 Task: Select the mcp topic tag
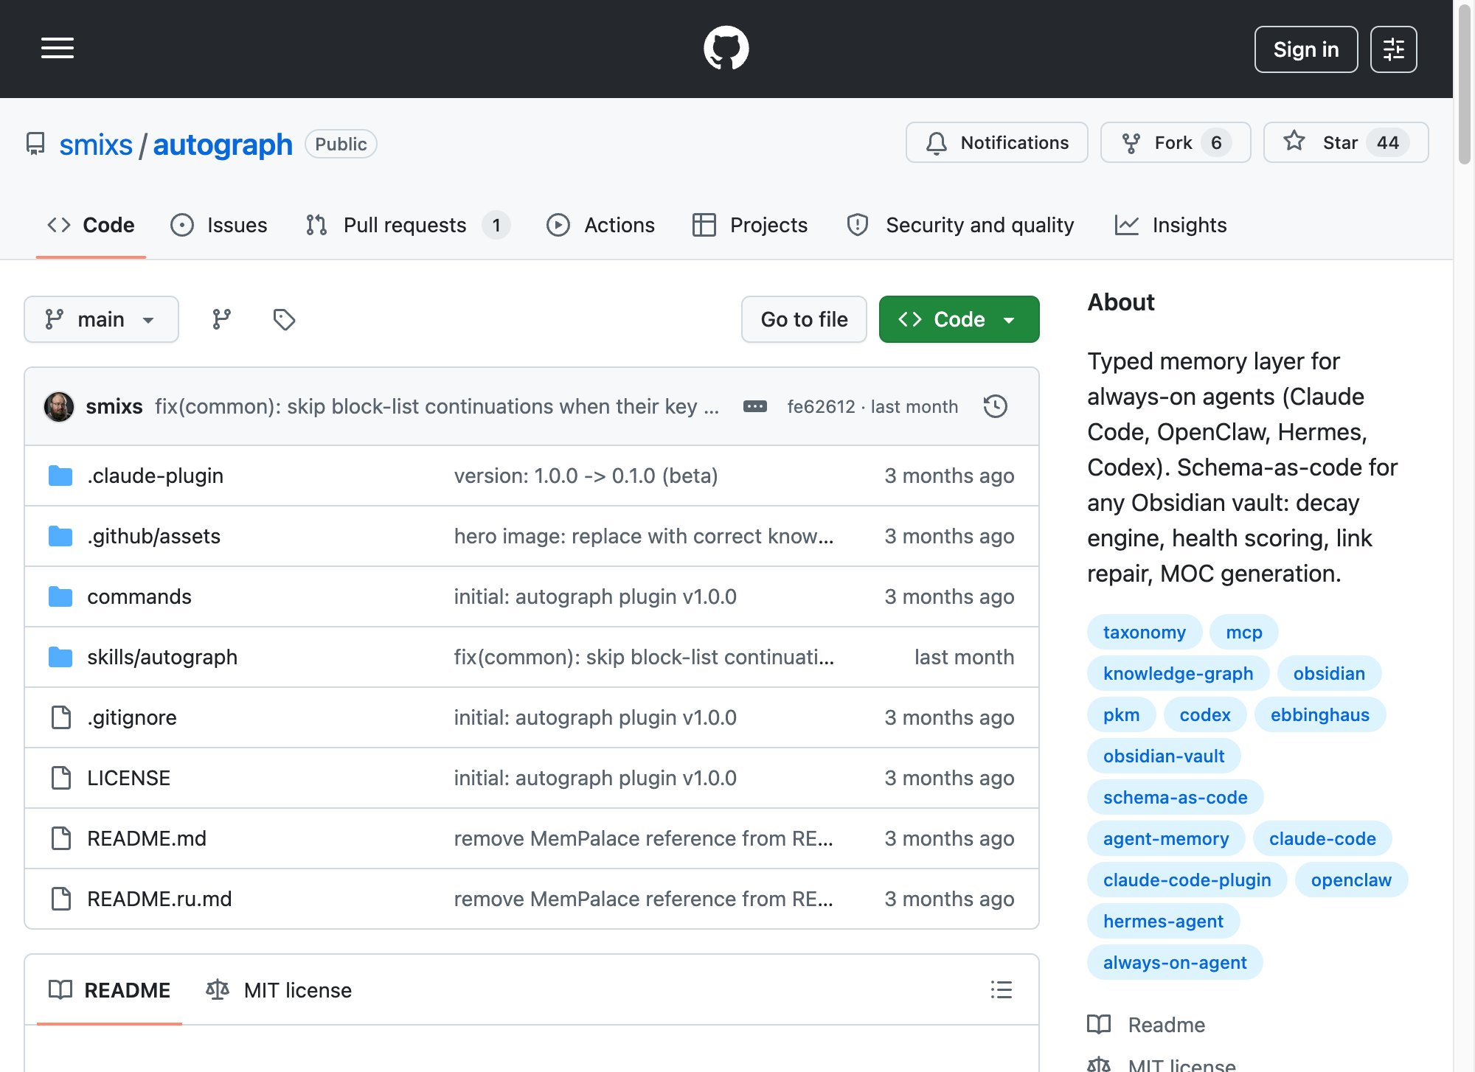pyautogui.click(x=1244, y=632)
